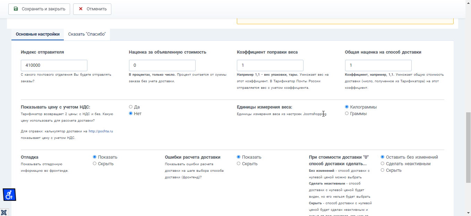Click the accessibility wheelchair icon
The image size is (471, 216).
pyautogui.click(x=9, y=195)
